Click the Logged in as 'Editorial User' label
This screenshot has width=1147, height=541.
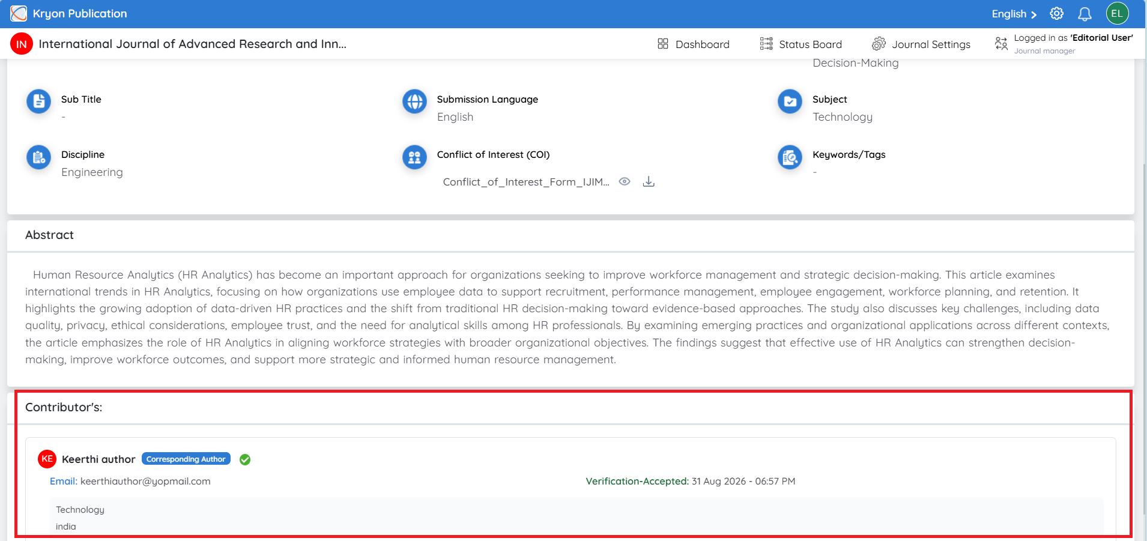tap(1073, 38)
